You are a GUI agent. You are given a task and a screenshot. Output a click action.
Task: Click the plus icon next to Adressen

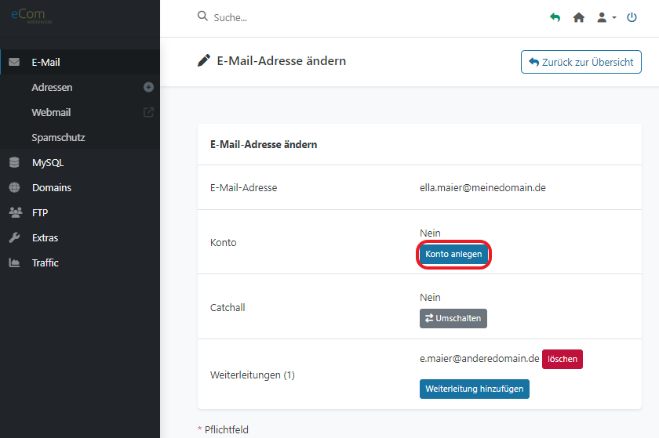pyautogui.click(x=148, y=87)
